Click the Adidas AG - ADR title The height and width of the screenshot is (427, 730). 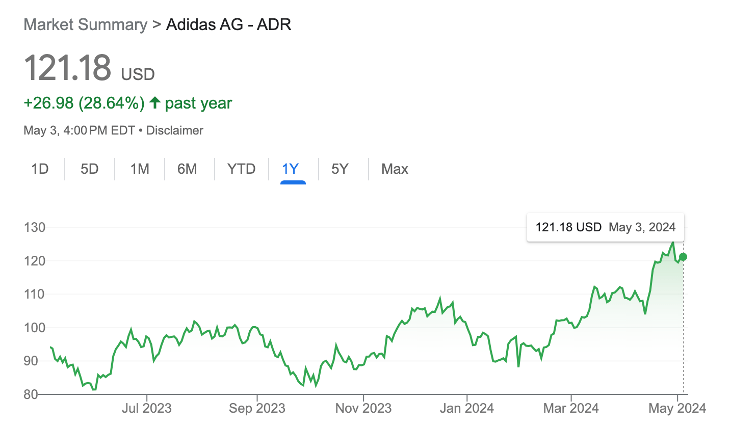point(229,24)
